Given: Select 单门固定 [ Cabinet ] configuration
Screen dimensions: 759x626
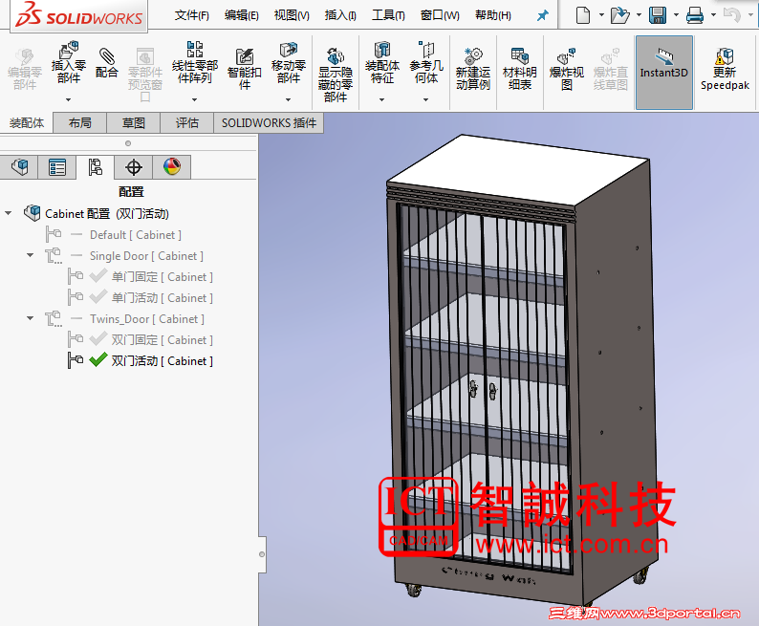Looking at the screenshot, I should click(163, 277).
